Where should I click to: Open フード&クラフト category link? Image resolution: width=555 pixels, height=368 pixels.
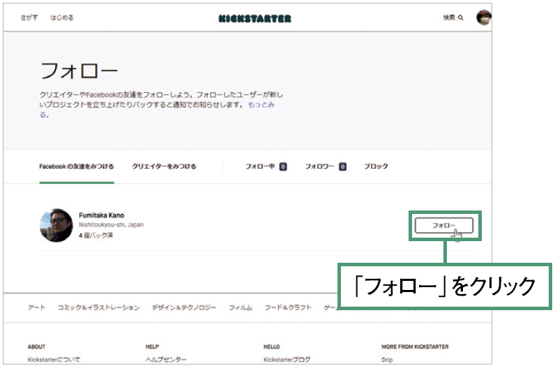(x=288, y=307)
